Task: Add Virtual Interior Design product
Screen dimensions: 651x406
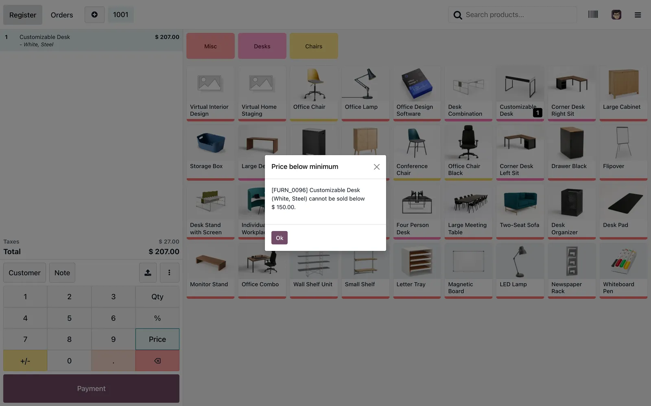Action: 210,94
